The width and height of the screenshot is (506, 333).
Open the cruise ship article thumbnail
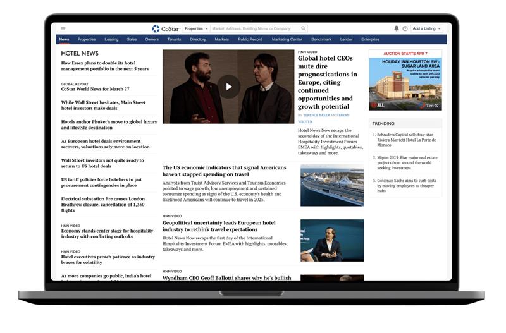[331, 185]
